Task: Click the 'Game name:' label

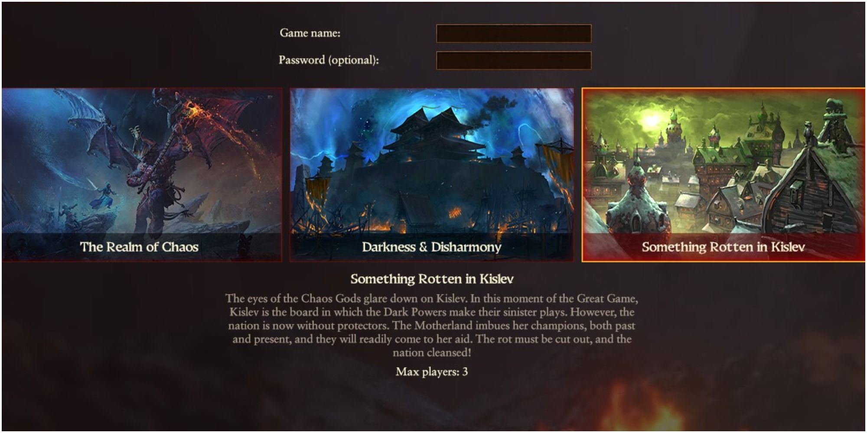Action: [310, 33]
